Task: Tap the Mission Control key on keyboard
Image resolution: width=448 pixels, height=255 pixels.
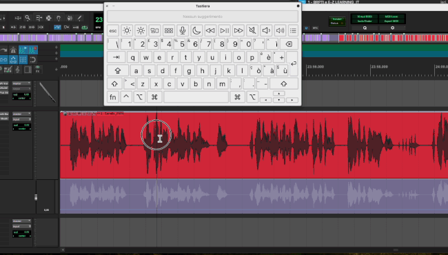Action: point(154,30)
